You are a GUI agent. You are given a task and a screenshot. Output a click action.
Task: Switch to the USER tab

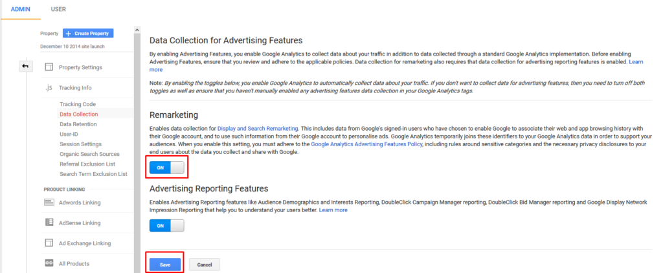point(58,9)
